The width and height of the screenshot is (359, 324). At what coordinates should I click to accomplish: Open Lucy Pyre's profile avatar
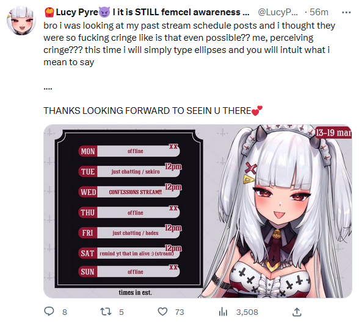[x=21, y=21]
